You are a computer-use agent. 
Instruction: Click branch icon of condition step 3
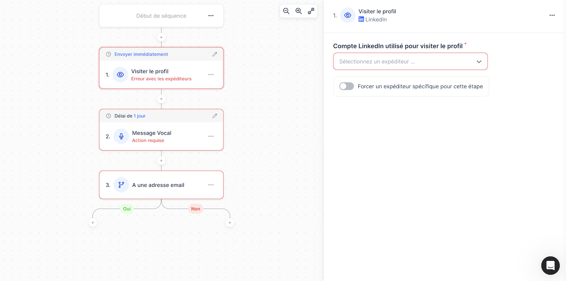pos(121,185)
